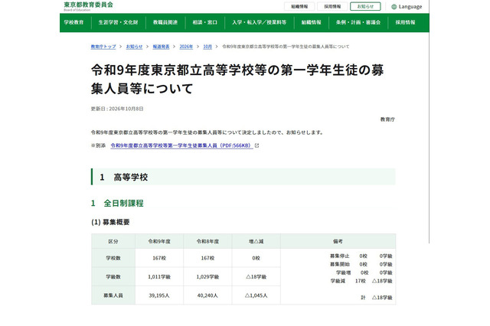Viewport: 490px width, 326px height.
Task: Click the external link icon beside the PDF link
Action: 257,145
